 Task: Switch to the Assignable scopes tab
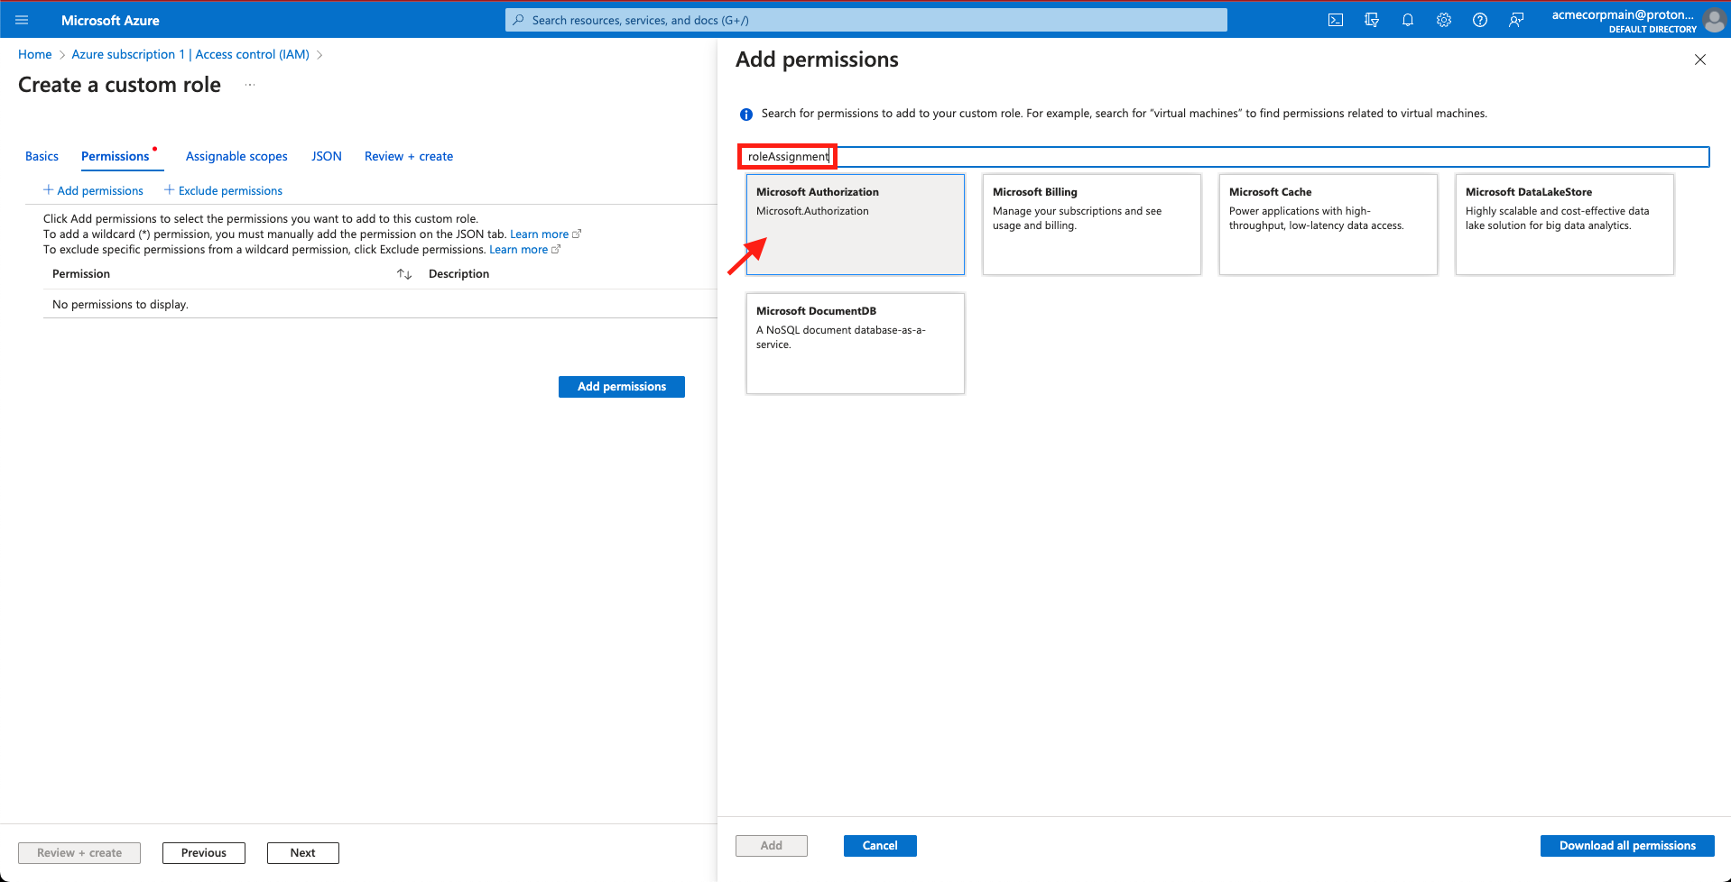[x=236, y=156]
